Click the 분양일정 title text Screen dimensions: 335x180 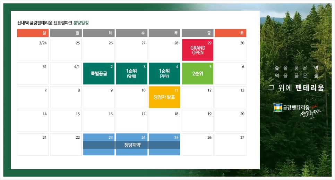(81, 23)
